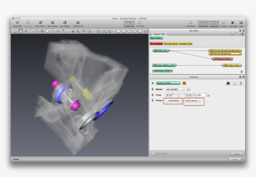This screenshot has height=177, width=256.
Task: Toggle the Properties panel visibility
Action: point(214,24)
